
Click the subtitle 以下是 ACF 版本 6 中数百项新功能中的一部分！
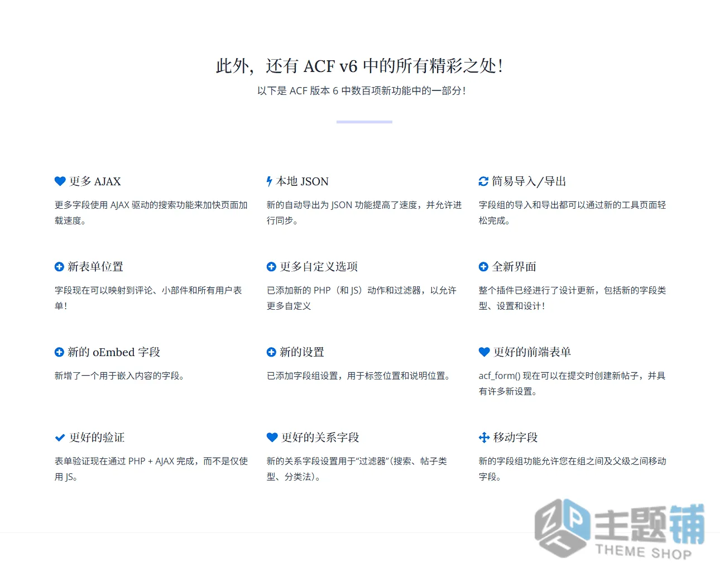pyautogui.click(x=362, y=90)
